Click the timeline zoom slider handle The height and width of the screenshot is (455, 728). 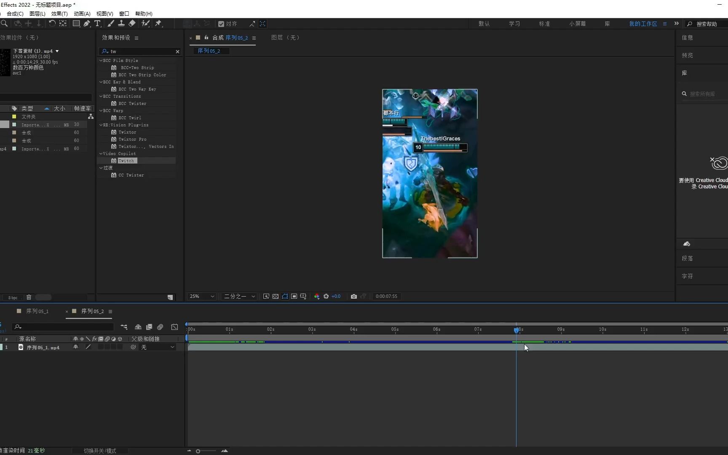point(198,451)
